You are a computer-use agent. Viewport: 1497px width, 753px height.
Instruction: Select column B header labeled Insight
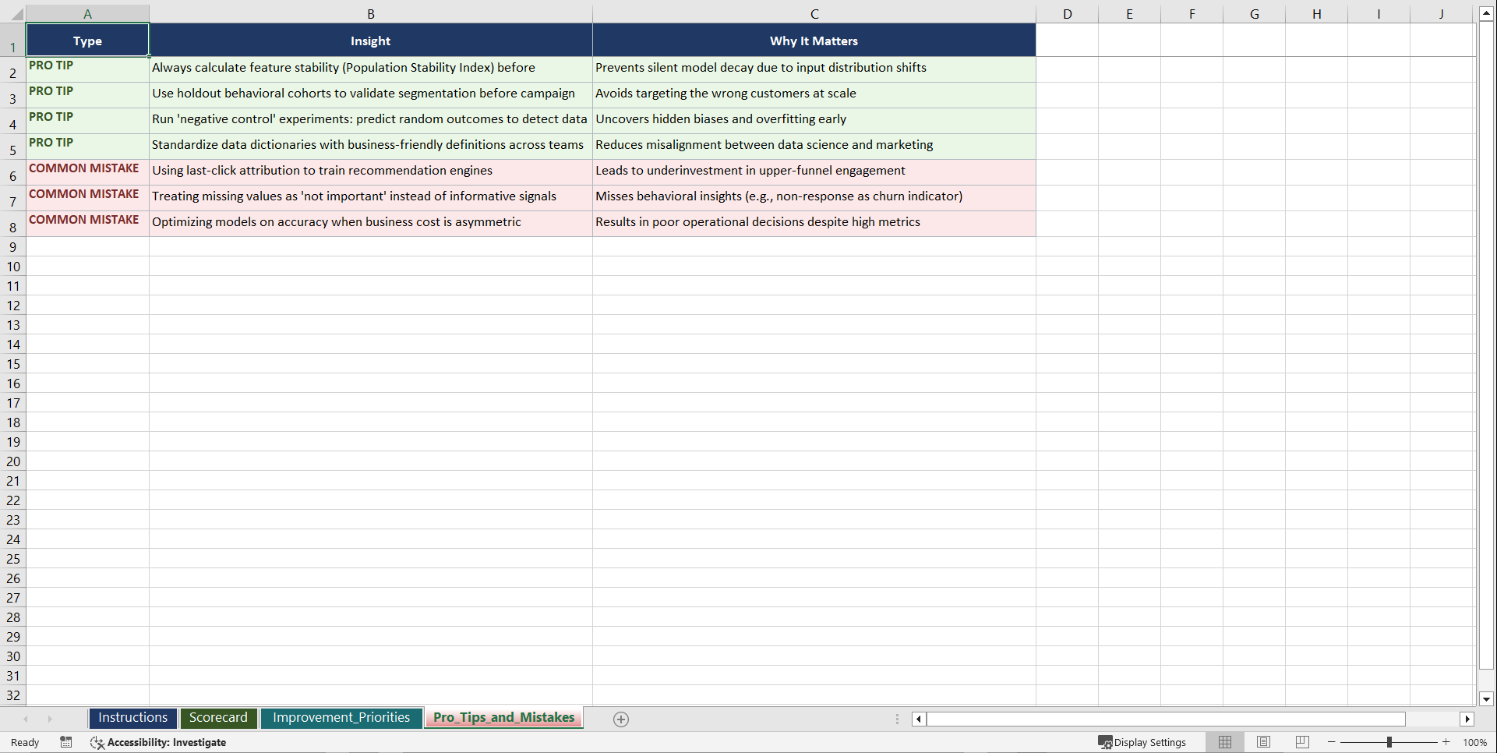[370, 13]
